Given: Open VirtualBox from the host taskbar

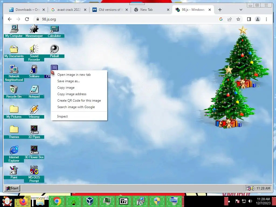Looking at the screenshot, I should 90,201.
